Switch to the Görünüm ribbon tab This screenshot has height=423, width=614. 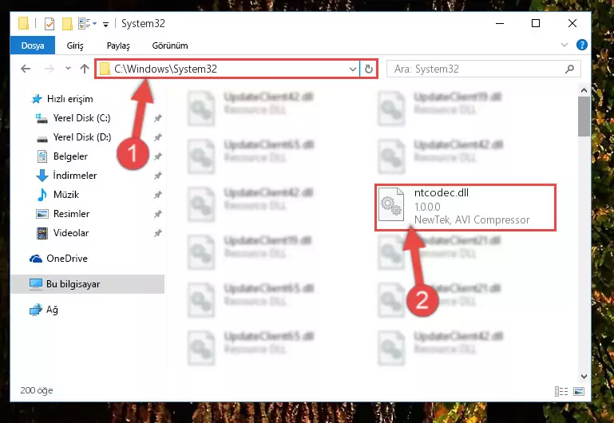tap(170, 45)
